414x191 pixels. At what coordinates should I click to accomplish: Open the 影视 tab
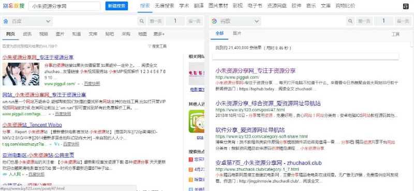[238, 6]
